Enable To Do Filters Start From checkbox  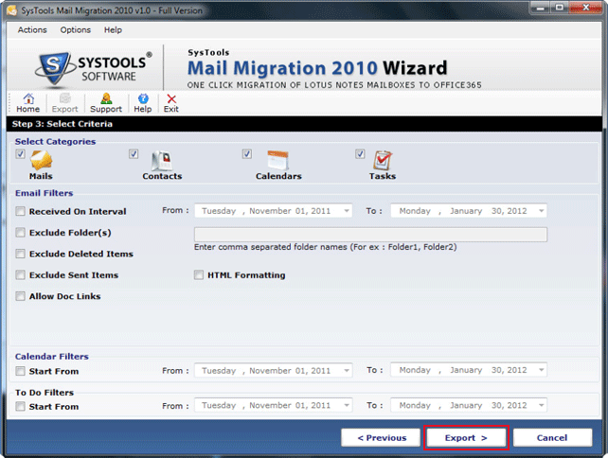click(x=20, y=407)
